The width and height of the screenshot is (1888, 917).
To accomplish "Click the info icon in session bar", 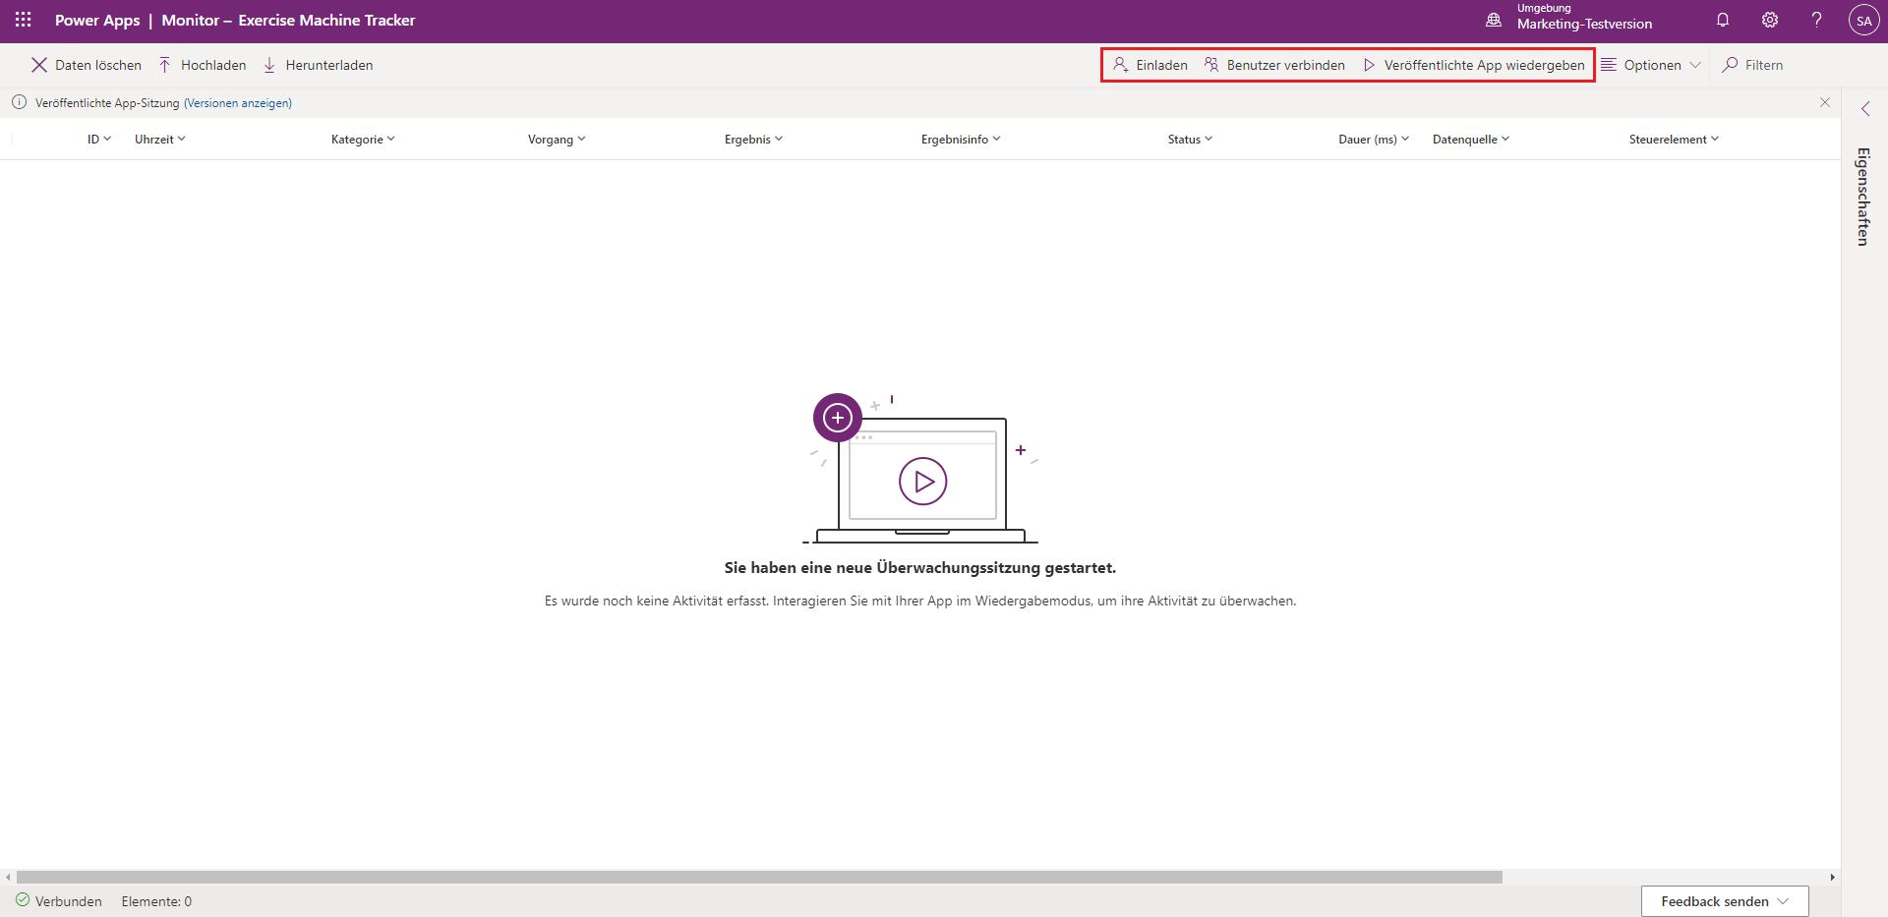I will pos(19,102).
